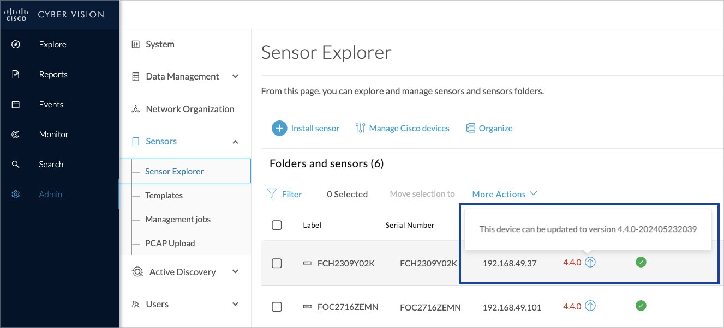724x328 pixels.
Task: Go to Reports in main navigation
Action: [x=53, y=75]
